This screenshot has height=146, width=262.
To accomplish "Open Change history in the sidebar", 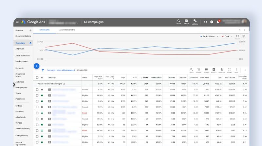I will tap(22, 136).
